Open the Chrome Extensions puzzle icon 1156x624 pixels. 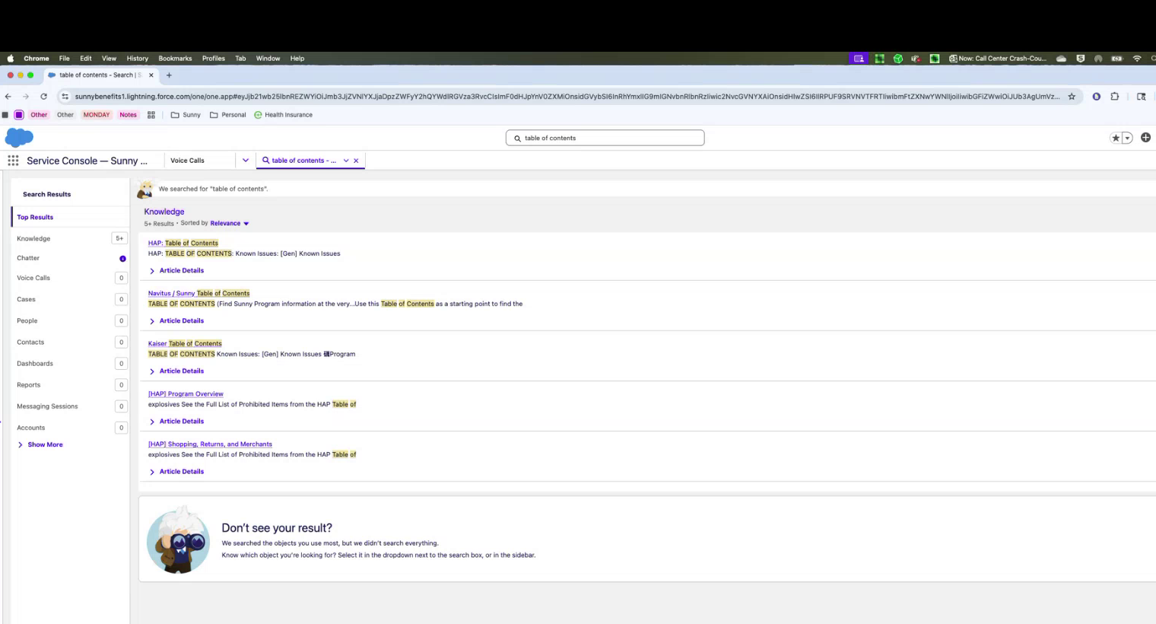1115,97
